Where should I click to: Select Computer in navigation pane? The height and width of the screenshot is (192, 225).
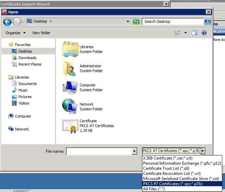23,116
